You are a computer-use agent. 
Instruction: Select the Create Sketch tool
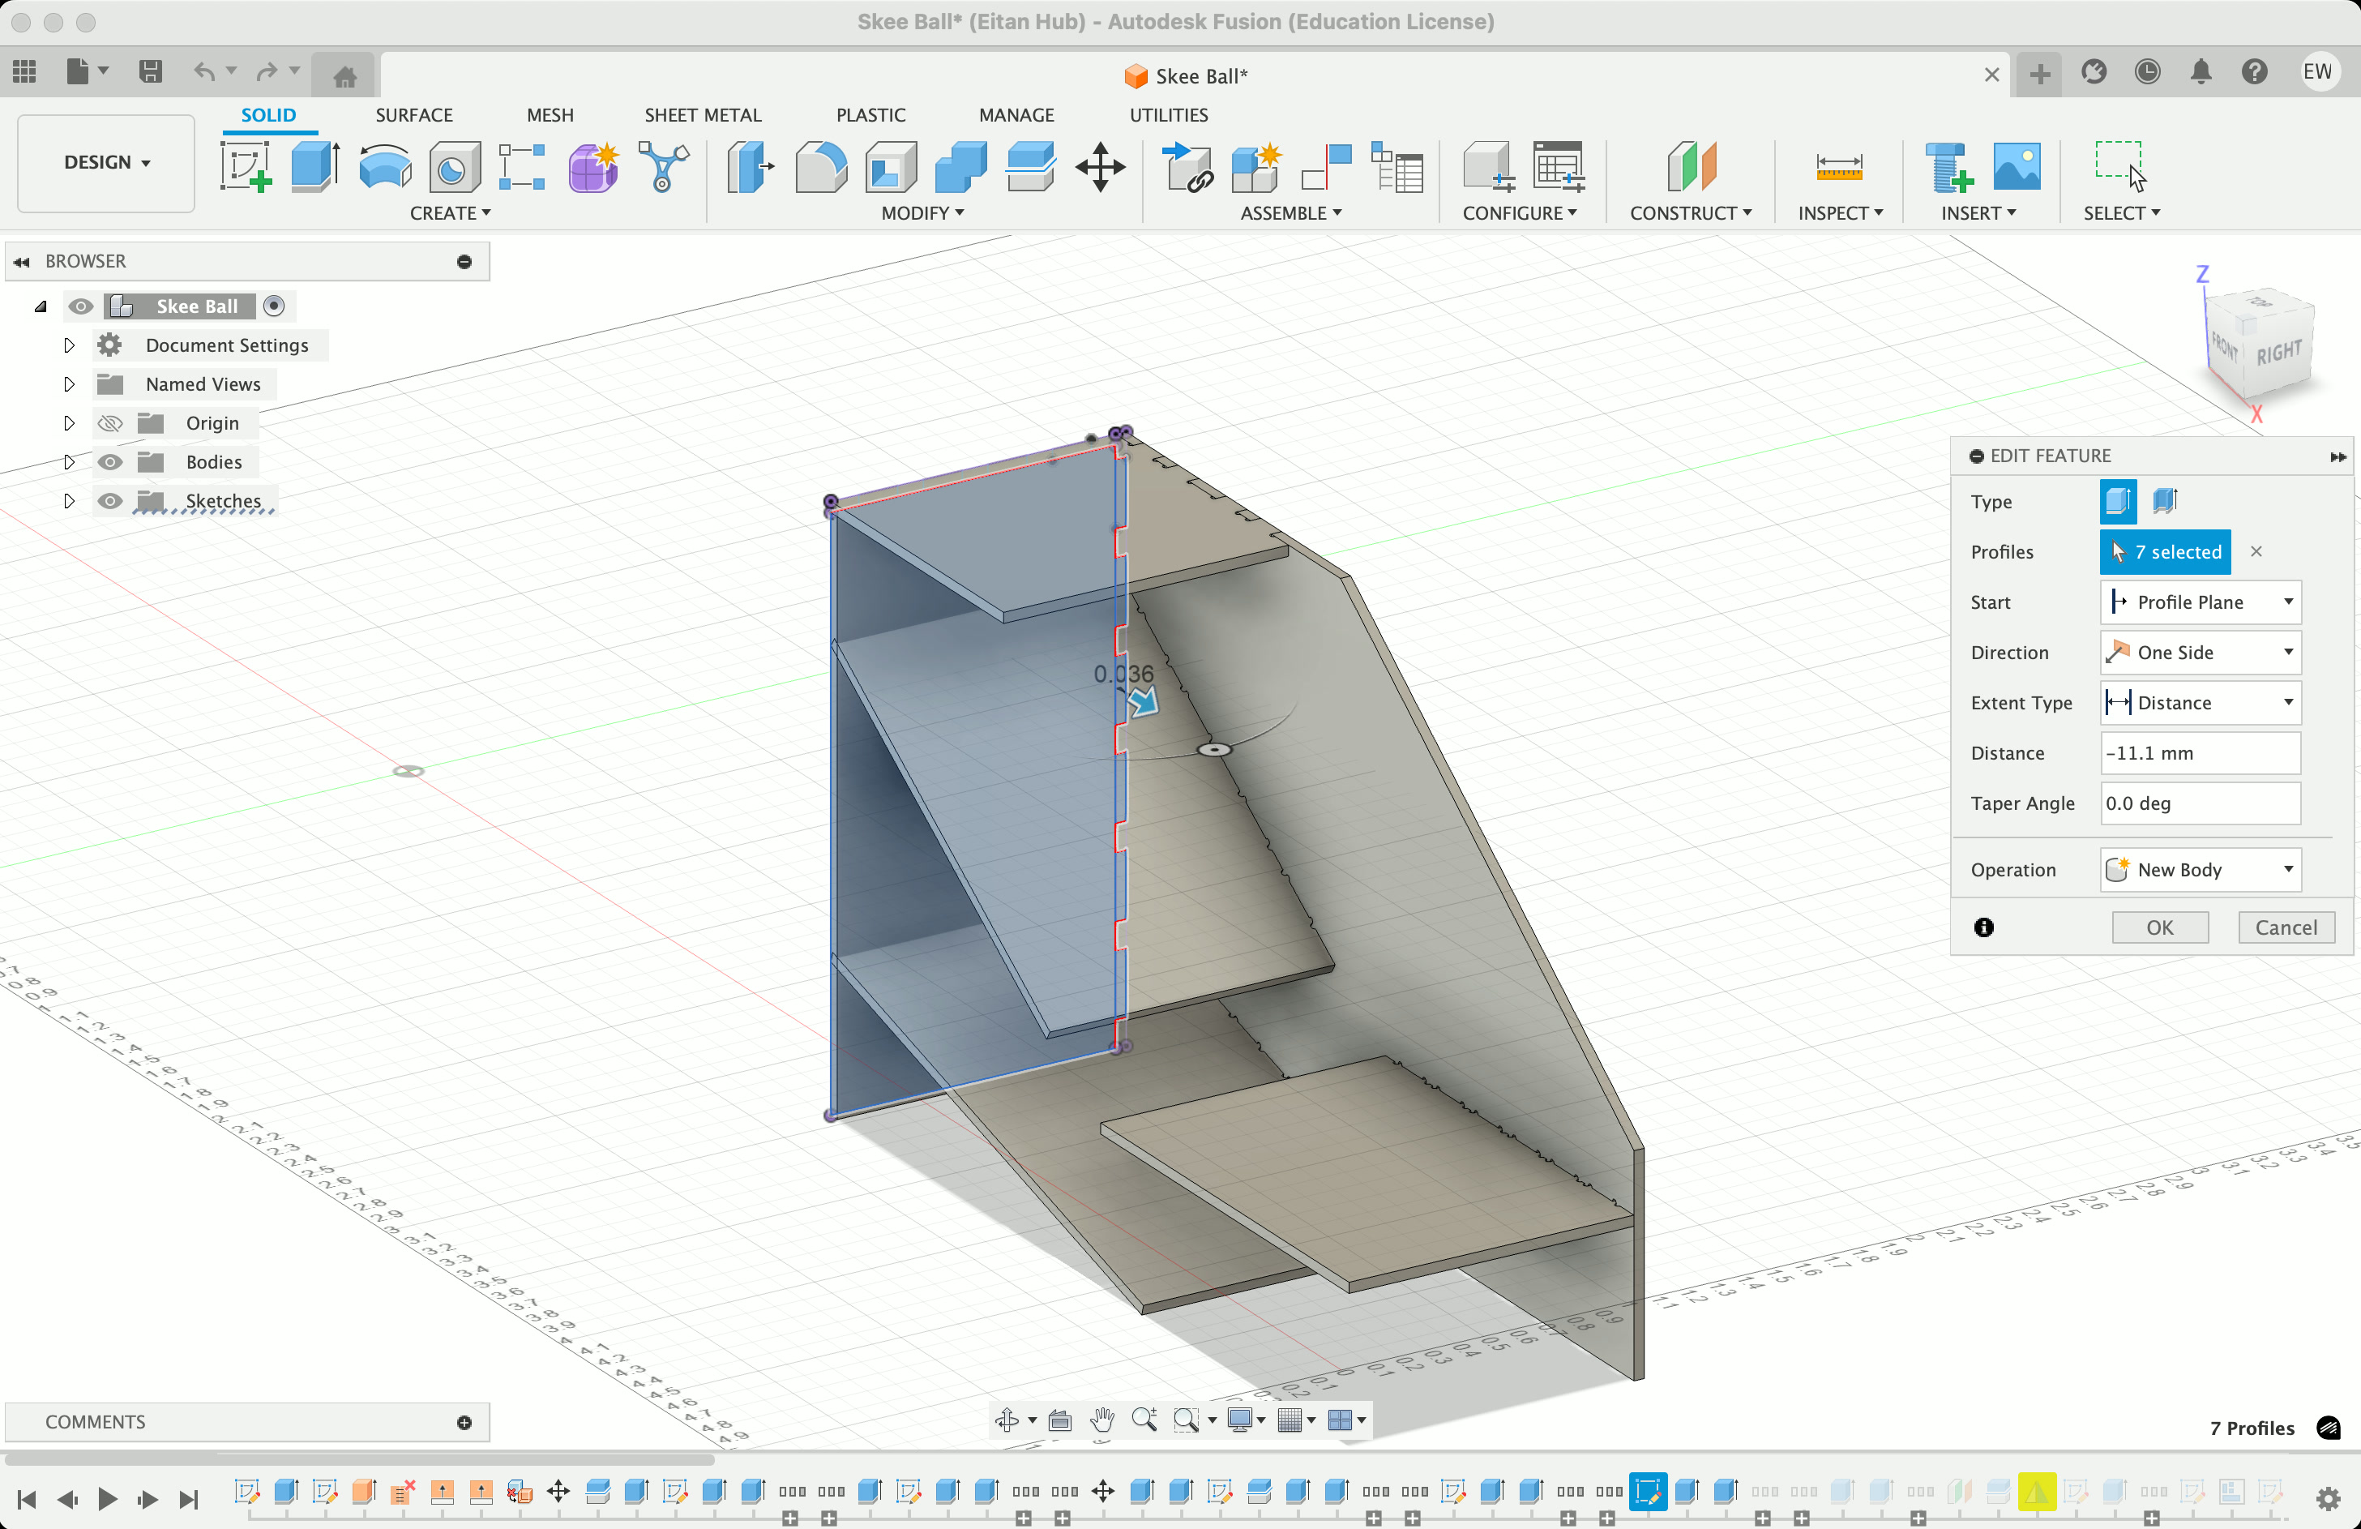[245, 167]
